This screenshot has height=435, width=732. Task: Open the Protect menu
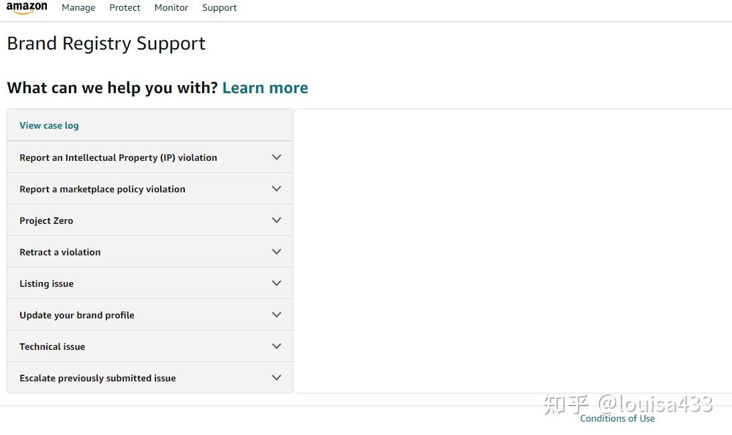coord(125,7)
